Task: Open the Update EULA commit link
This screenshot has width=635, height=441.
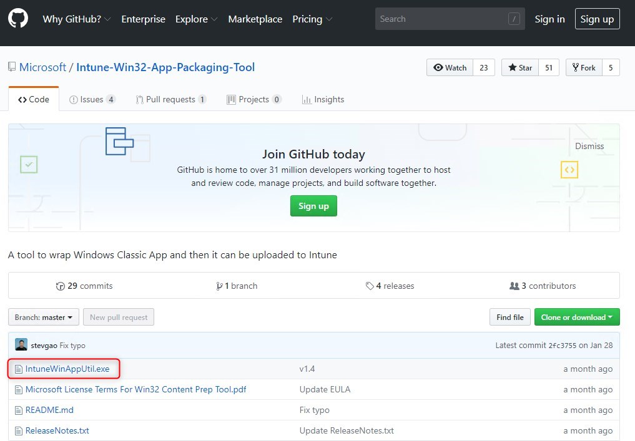Action: [325, 389]
